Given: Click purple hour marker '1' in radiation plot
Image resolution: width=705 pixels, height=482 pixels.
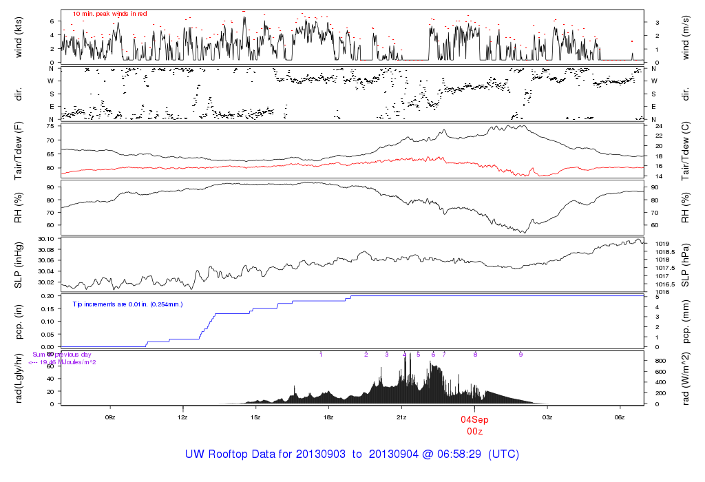Looking at the screenshot, I should tap(321, 355).
